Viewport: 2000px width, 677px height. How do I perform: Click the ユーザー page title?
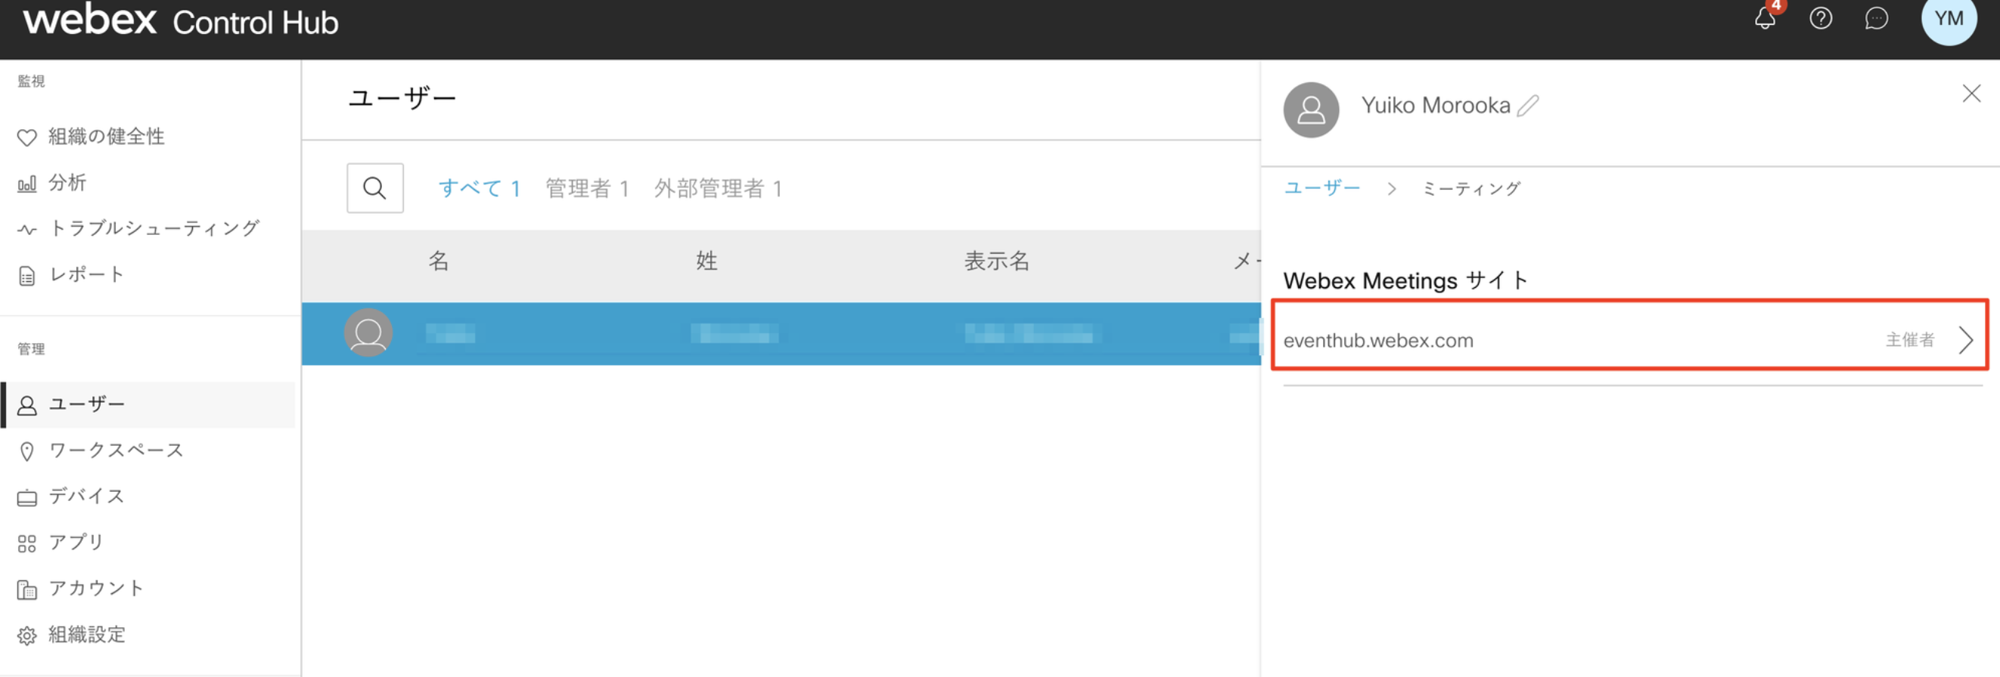pos(402,98)
